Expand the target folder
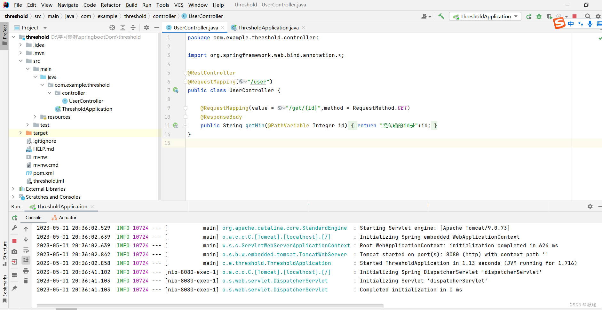602x310 pixels. tap(20, 133)
